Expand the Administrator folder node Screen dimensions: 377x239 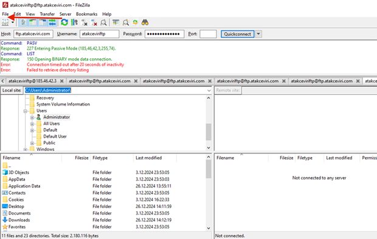coord(32,117)
